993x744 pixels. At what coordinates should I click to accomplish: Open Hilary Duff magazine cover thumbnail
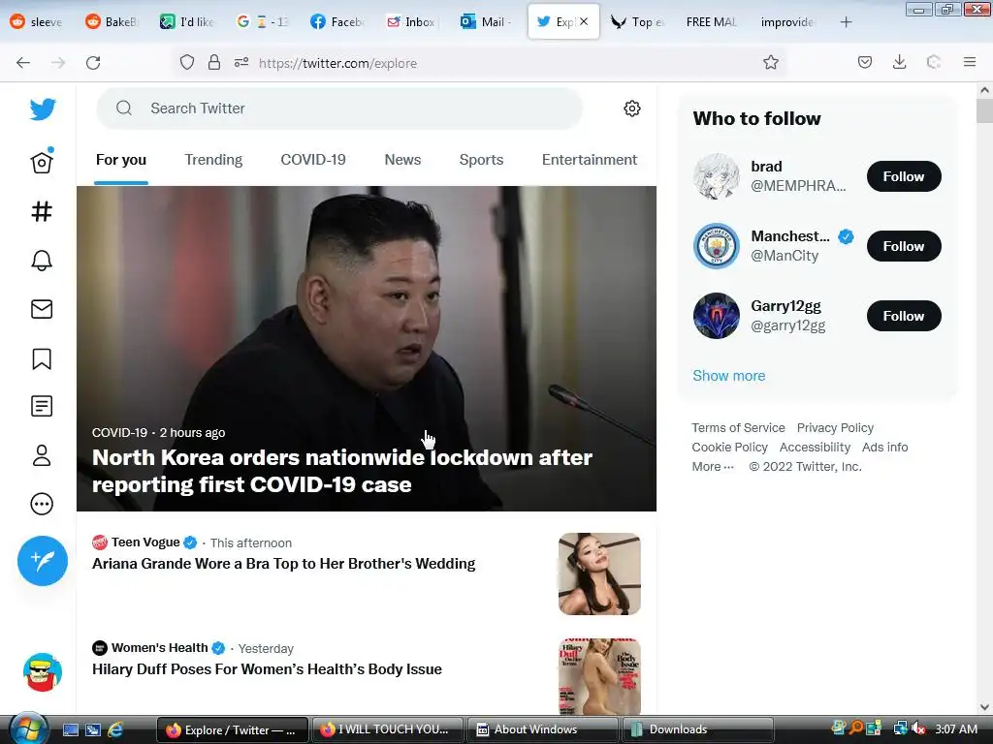pyautogui.click(x=599, y=676)
